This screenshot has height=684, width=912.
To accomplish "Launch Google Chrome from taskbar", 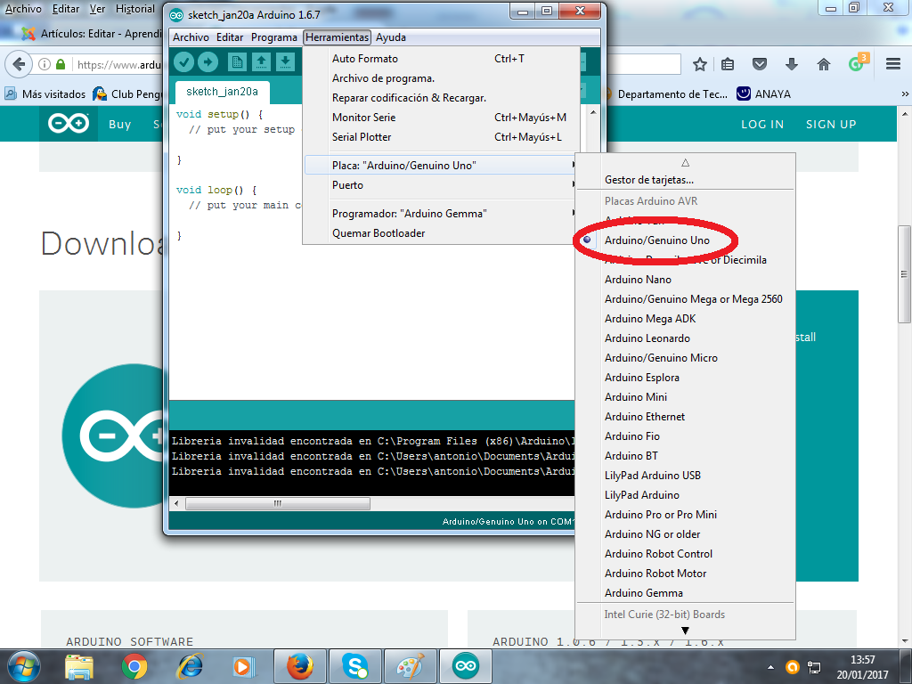I will (134, 666).
